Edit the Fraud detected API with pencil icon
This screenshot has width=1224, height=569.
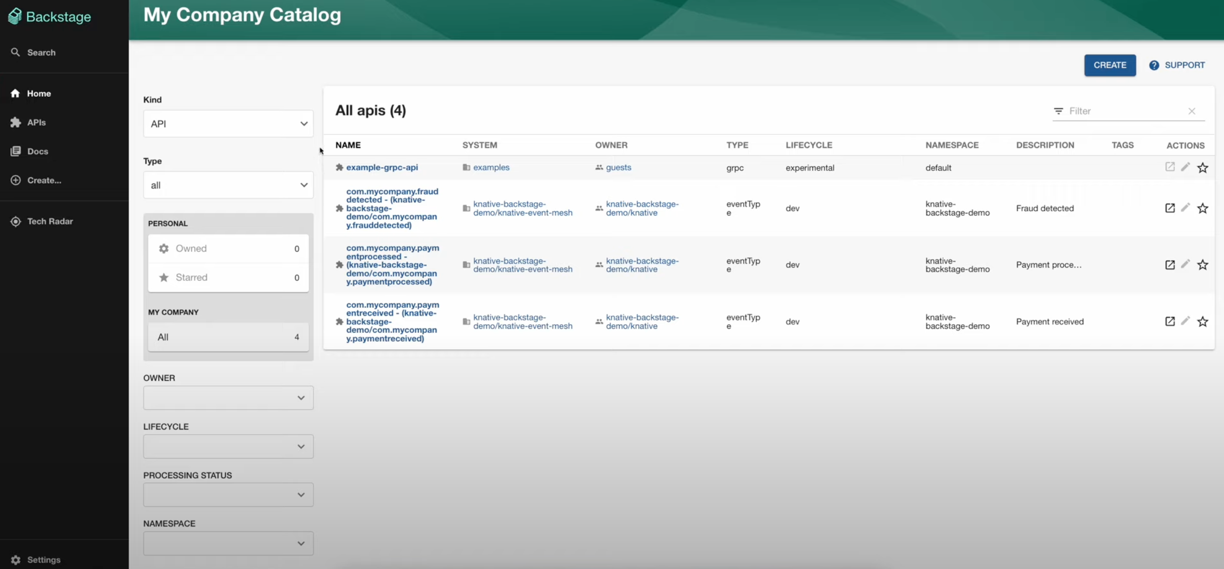click(1186, 208)
